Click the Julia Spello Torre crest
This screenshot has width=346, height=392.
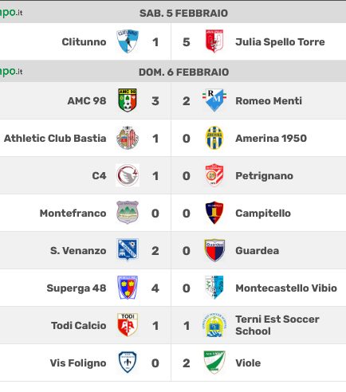(x=214, y=41)
